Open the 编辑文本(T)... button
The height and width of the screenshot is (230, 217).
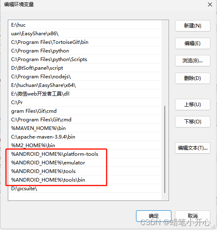193,148
